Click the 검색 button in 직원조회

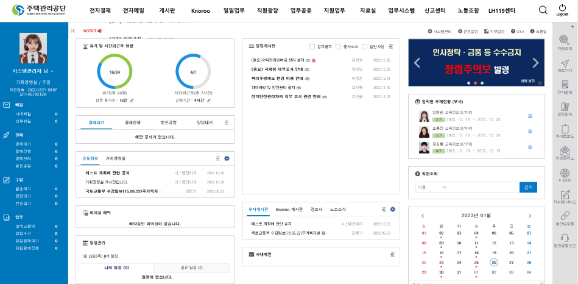pyautogui.click(x=528, y=188)
